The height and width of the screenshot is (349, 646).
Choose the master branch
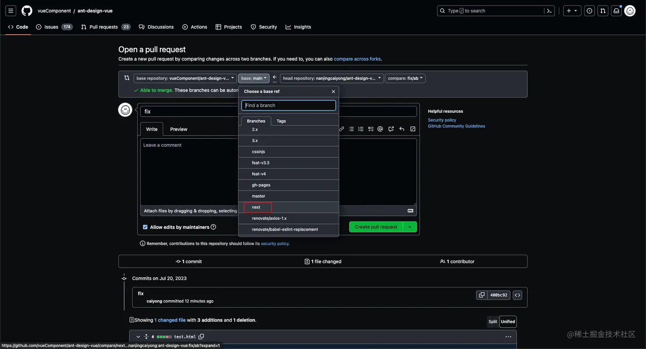point(288,196)
